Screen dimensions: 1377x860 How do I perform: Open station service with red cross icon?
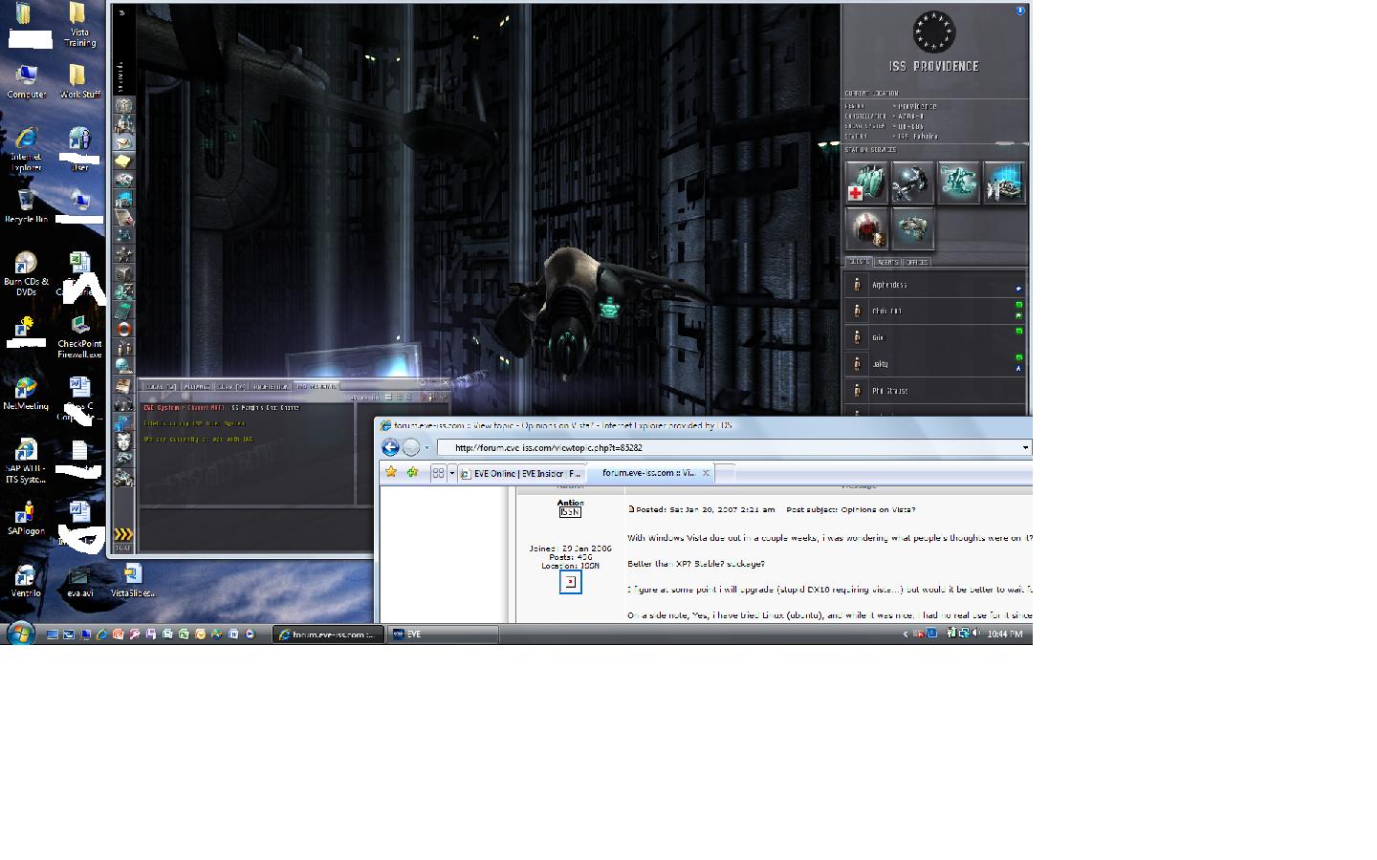(x=867, y=182)
